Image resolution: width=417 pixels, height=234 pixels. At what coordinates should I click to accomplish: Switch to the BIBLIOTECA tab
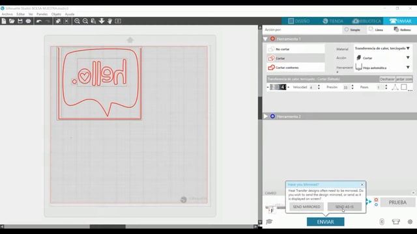[x=366, y=21]
